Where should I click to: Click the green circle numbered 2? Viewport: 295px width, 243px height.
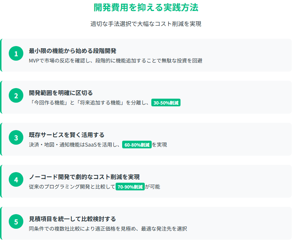point(16,95)
